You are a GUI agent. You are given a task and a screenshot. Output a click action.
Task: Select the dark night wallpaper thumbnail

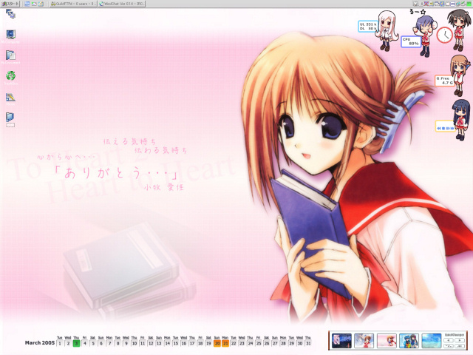point(341,340)
